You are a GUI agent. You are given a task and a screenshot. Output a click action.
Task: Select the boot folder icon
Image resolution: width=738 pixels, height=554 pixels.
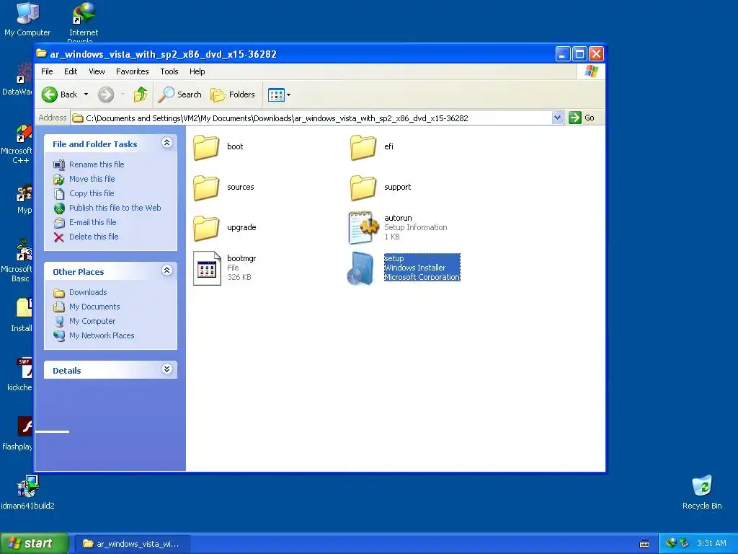click(x=206, y=147)
